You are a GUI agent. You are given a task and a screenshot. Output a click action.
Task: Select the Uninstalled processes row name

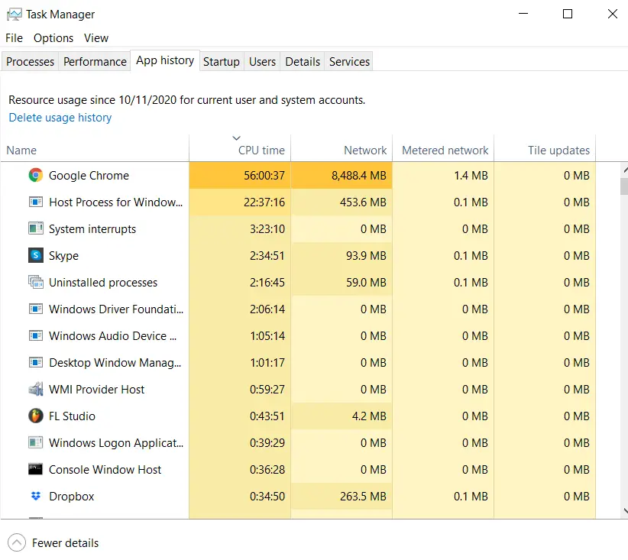[x=103, y=283]
